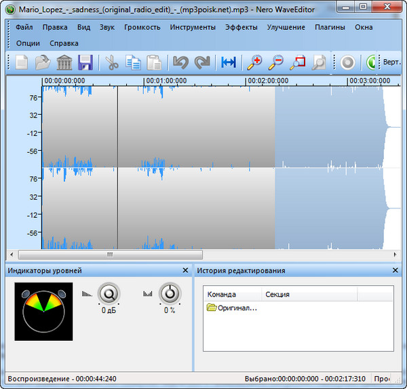407x389 pixels.
Task: Close the Индикаторы уровней panel
Action: point(185,271)
